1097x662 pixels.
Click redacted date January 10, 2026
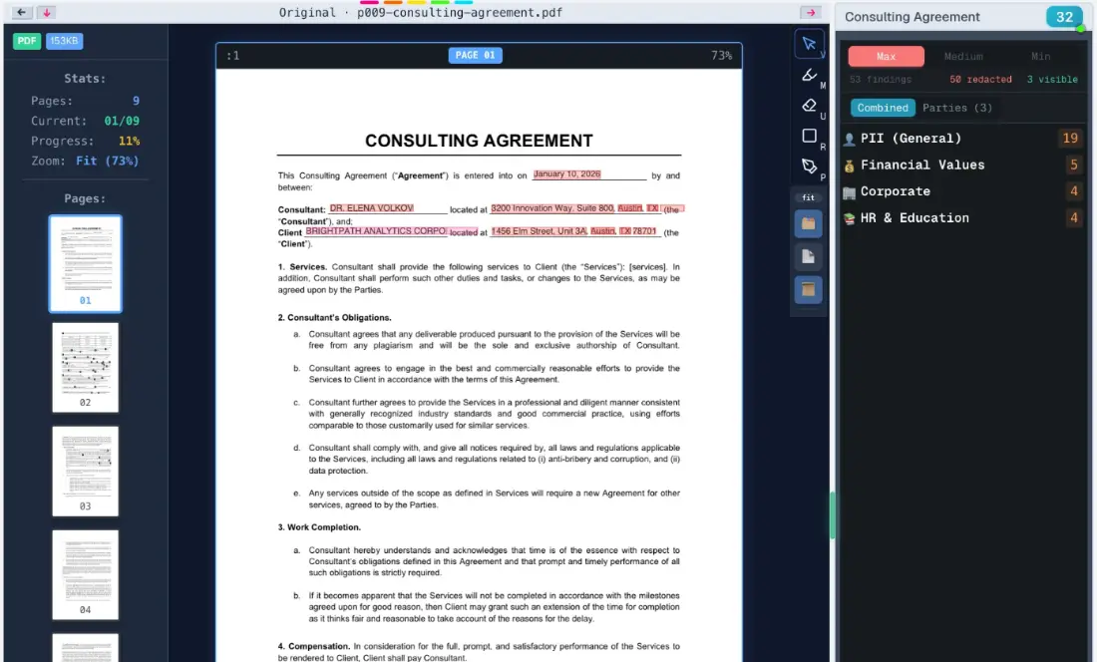point(566,174)
